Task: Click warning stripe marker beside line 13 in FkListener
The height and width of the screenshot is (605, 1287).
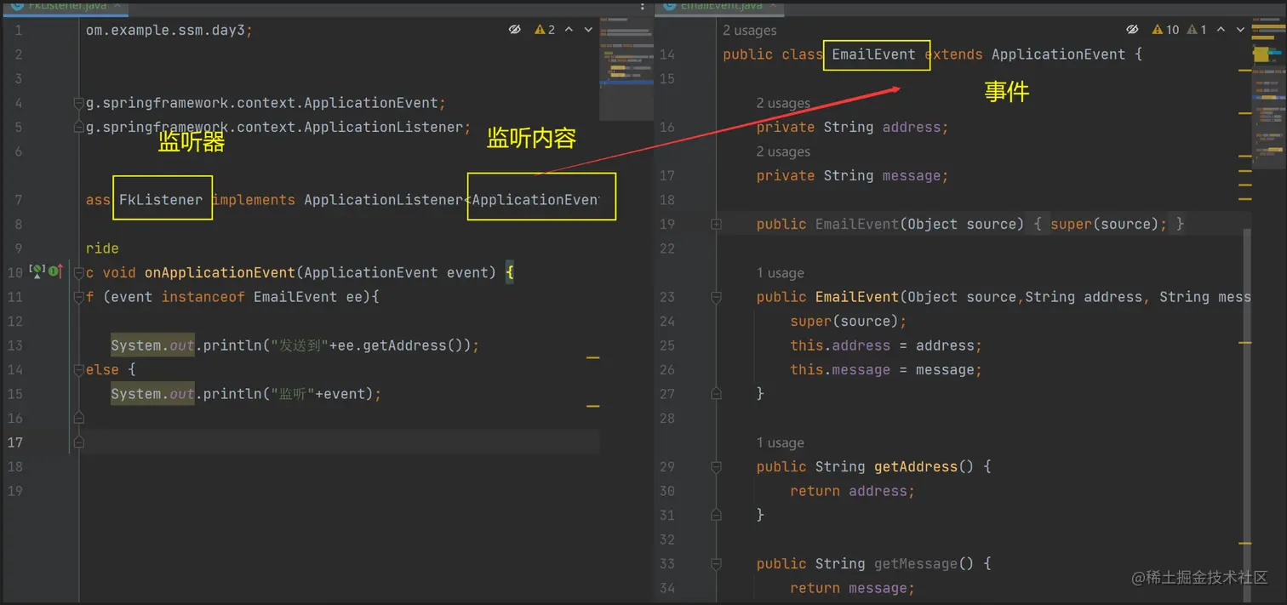Action: click(x=593, y=357)
